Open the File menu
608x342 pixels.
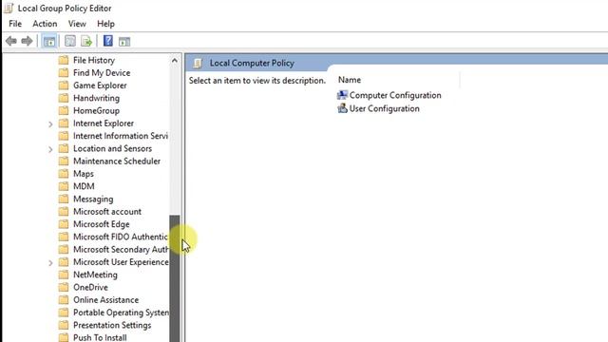[x=15, y=24]
